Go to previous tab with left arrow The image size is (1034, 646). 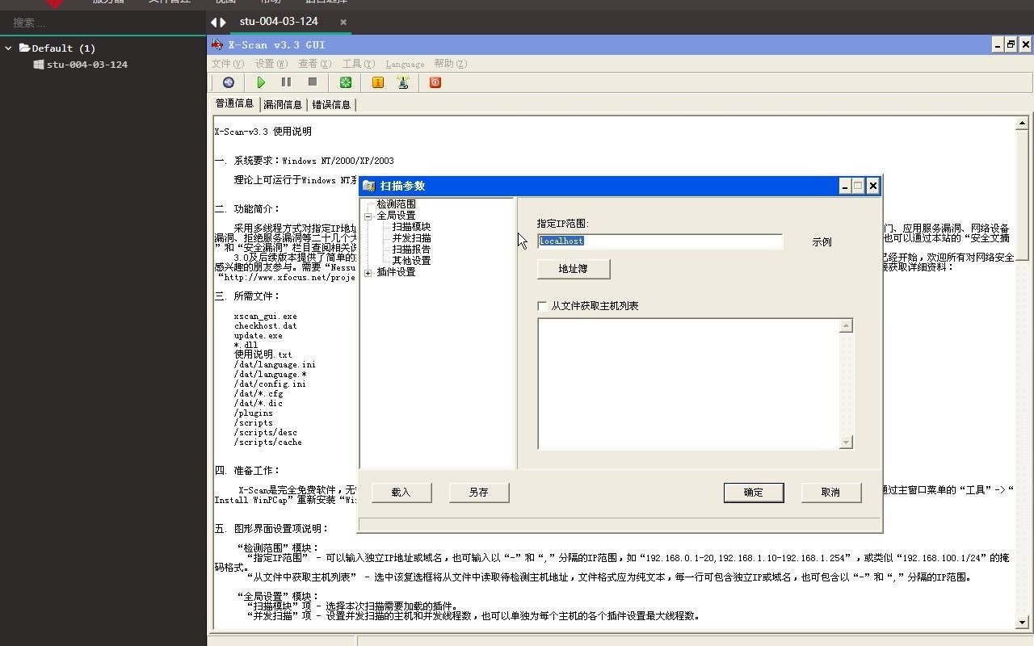[213, 23]
